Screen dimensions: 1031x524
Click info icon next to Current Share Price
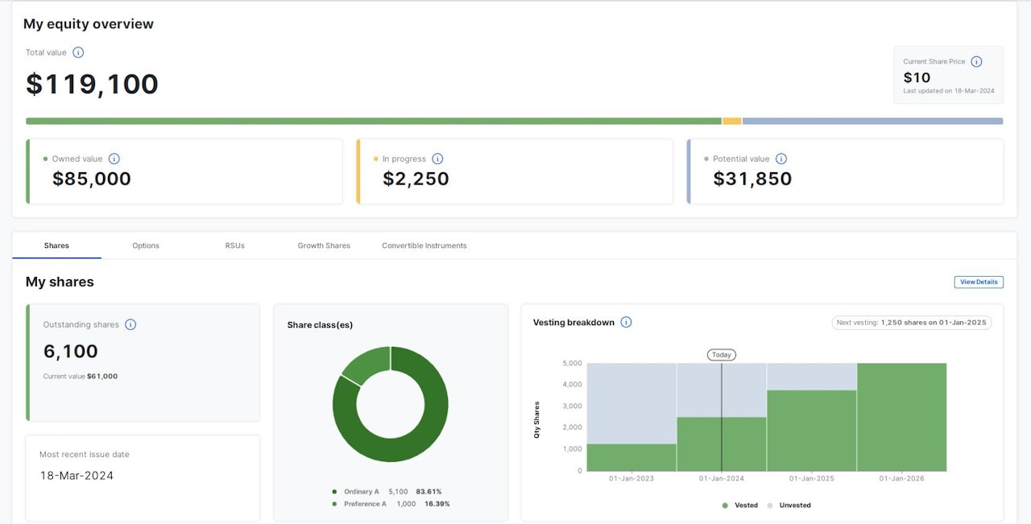976,62
